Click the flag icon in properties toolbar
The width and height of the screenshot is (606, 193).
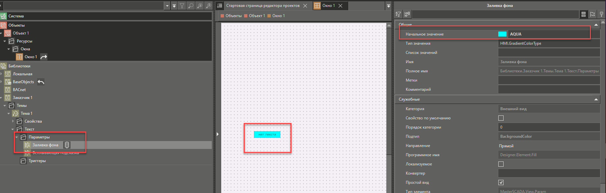[x=592, y=14]
